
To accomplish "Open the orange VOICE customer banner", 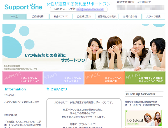I will pyautogui.click(x=104, y=78).
